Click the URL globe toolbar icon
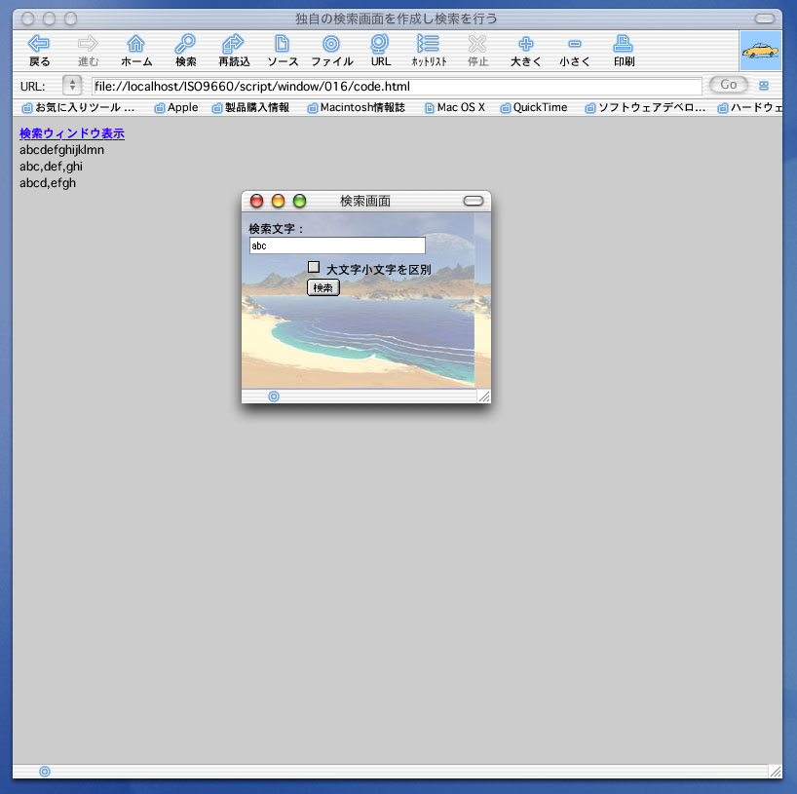 380,44
